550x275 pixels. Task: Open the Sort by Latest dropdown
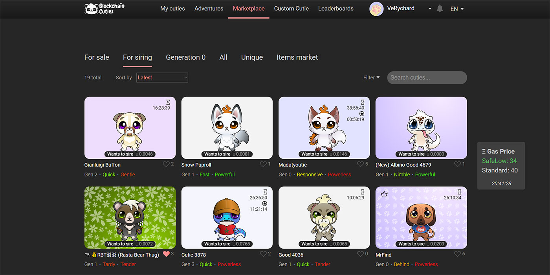point(162,77)
